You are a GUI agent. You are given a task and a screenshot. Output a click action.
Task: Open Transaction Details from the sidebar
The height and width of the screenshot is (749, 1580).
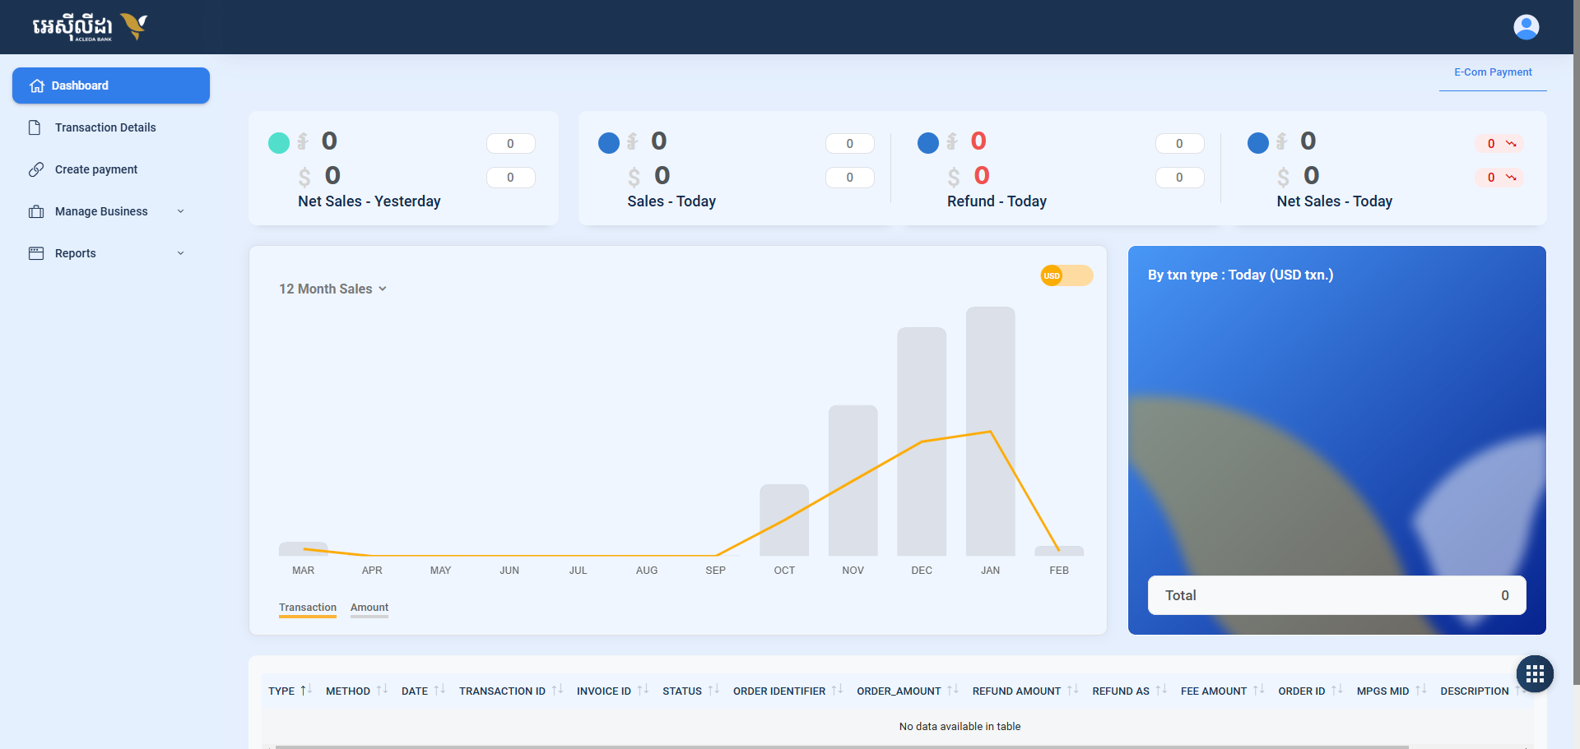[105, 127]
